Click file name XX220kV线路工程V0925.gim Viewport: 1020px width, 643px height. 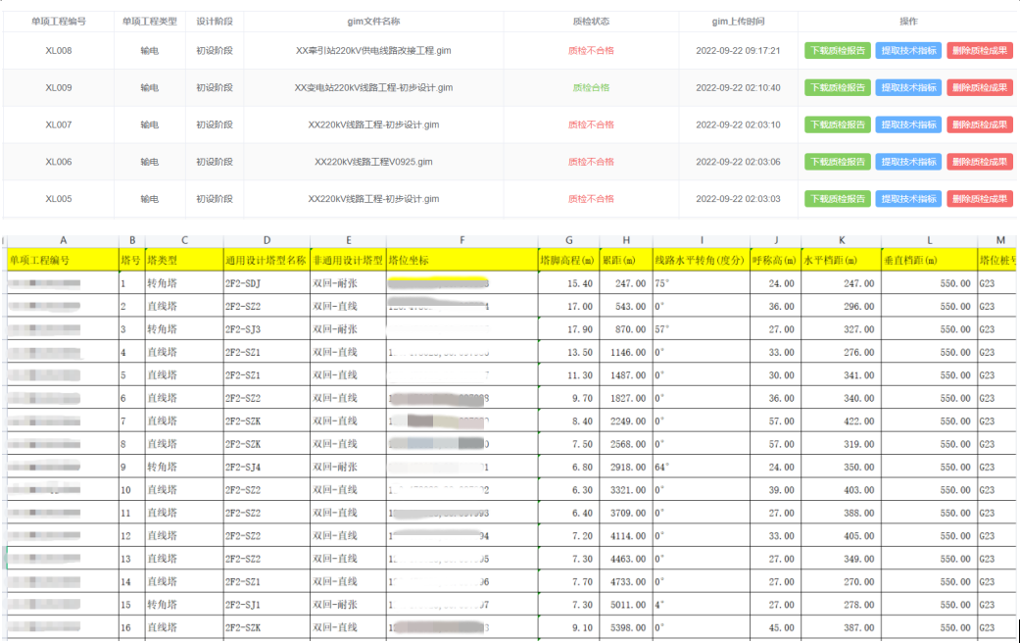point(373,162)
